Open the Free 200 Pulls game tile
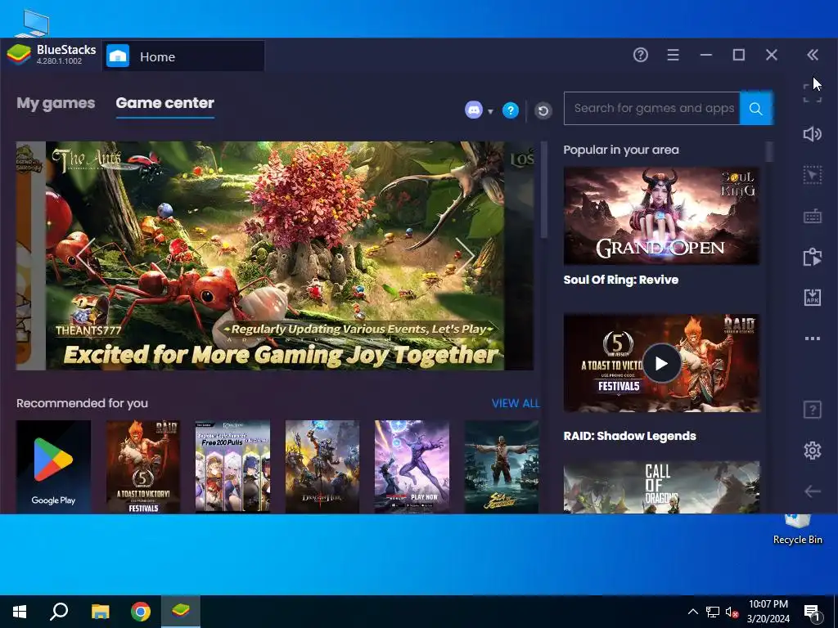The height and width of the screenshot is (628, 838). [232, 467]
